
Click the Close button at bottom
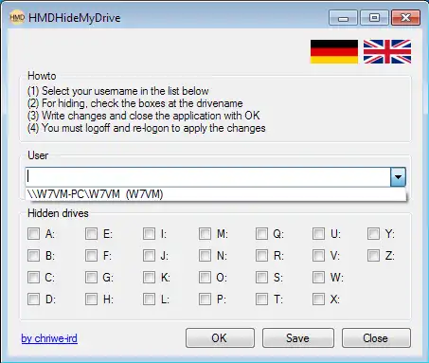(x=376, y=338)
